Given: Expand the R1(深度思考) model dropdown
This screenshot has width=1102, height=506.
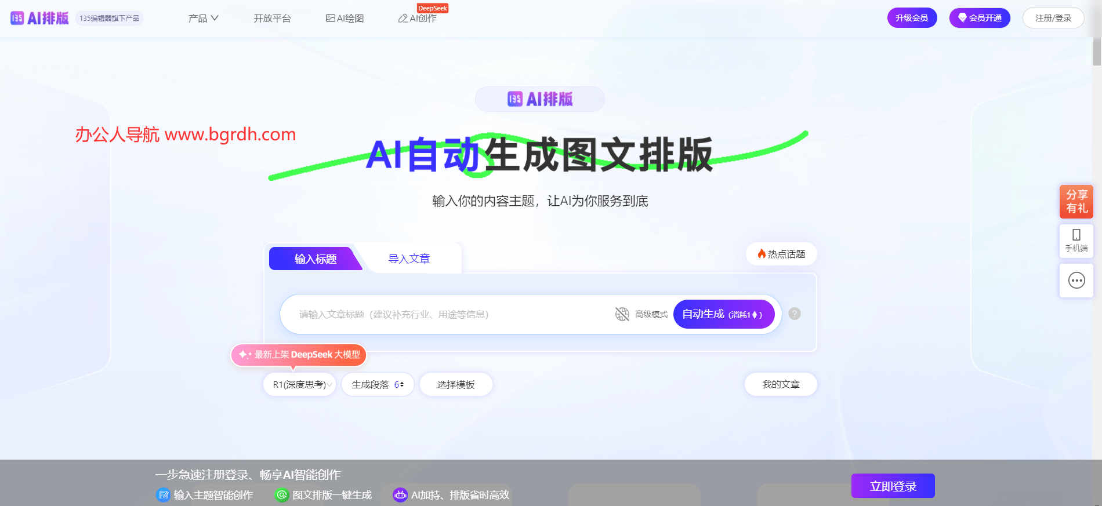Looking at the screenshot, I should coord(300,384).
